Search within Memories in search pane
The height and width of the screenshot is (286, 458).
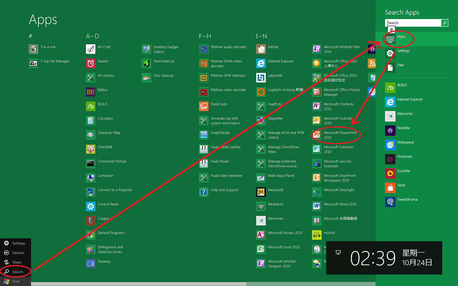click(417, 116)
